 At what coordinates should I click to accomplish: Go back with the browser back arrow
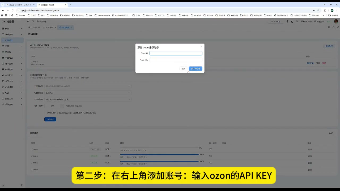point(3,10)
